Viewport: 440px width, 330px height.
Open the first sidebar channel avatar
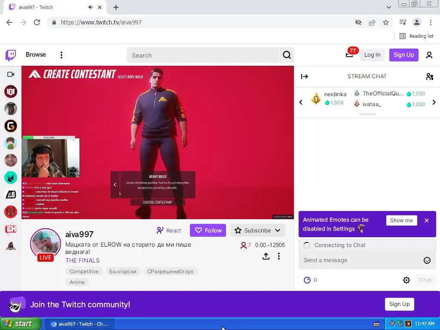tap(11, 92)
